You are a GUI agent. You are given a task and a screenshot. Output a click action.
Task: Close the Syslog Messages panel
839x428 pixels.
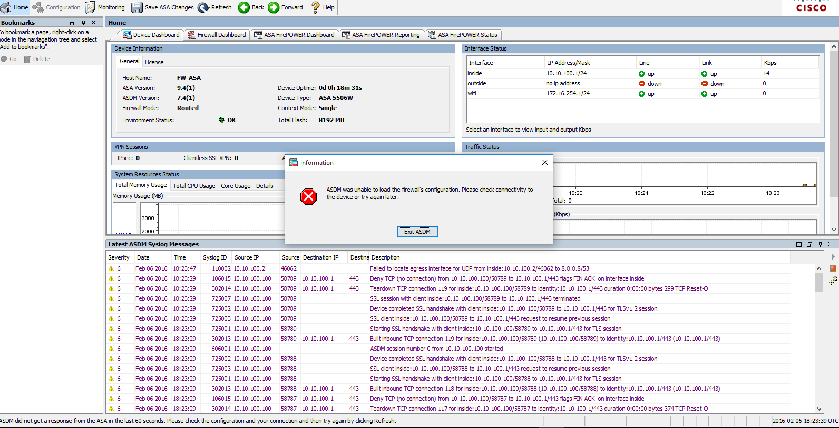830,244
